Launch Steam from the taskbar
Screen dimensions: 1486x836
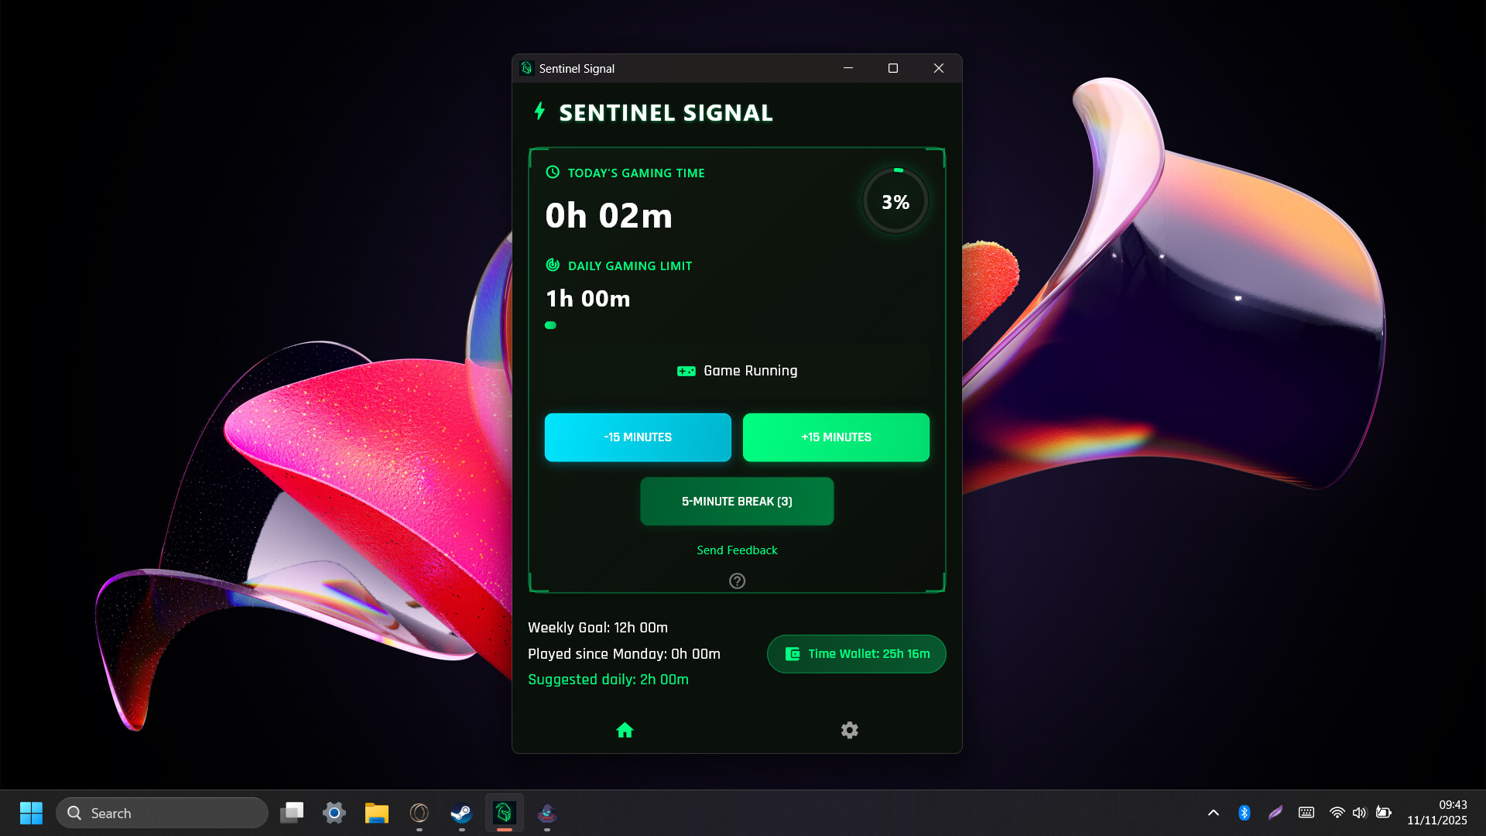coord(461,813)
